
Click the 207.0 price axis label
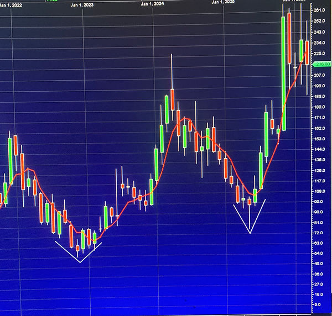(320, 75)
